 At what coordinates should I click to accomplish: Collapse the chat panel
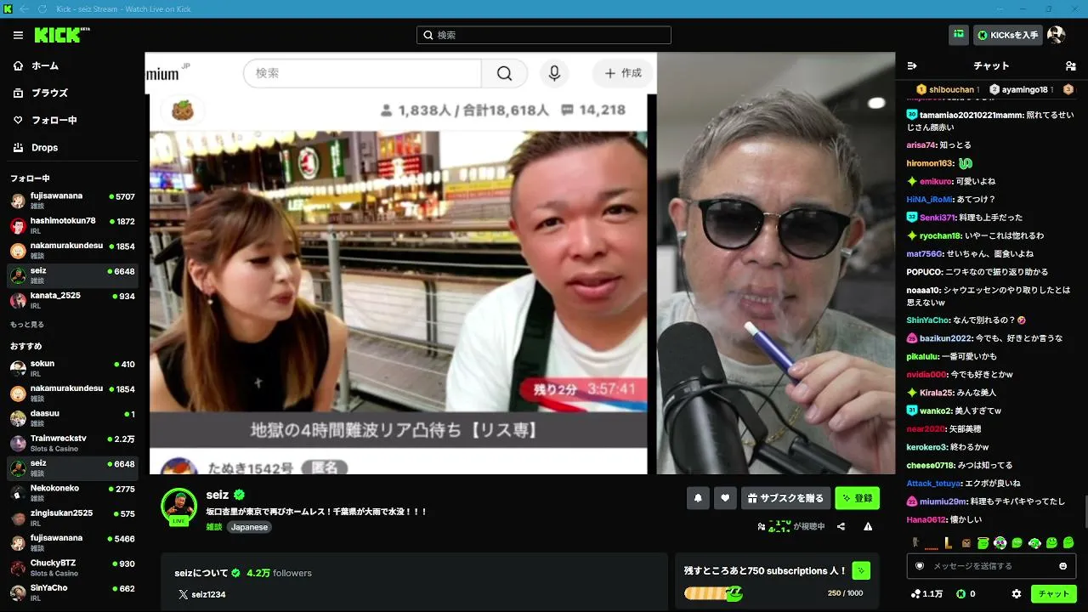(912, 65)
